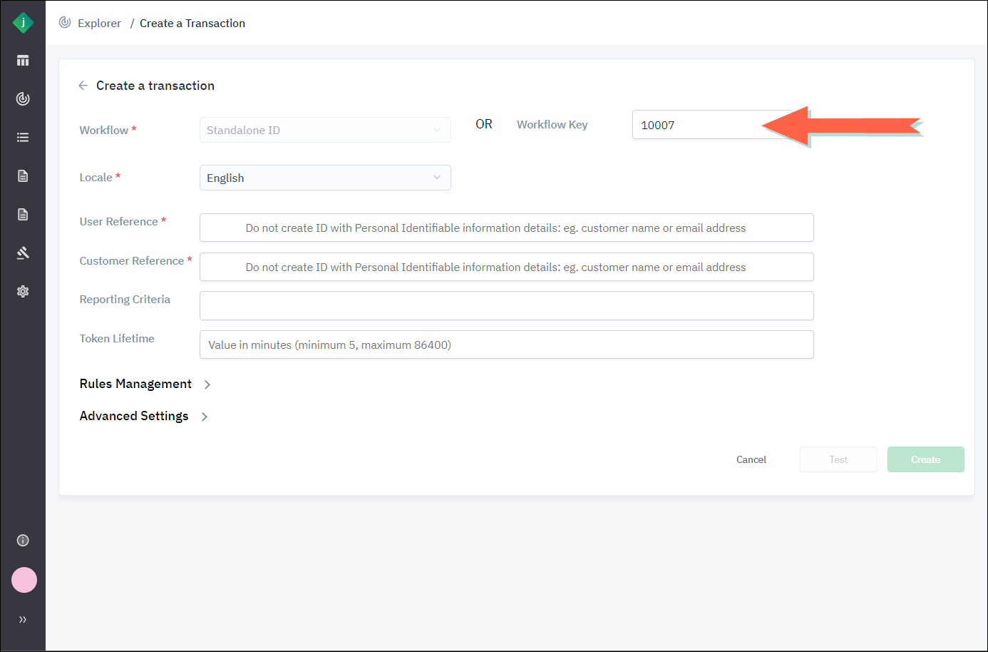This screenshot has width=988, height=652.
Task: Open the pink user avatar
Action: point(24,580)
